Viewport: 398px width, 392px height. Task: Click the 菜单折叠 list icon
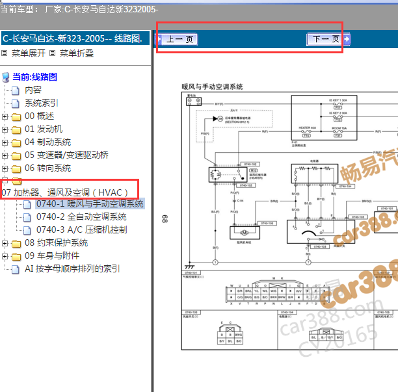coord(52,53)
